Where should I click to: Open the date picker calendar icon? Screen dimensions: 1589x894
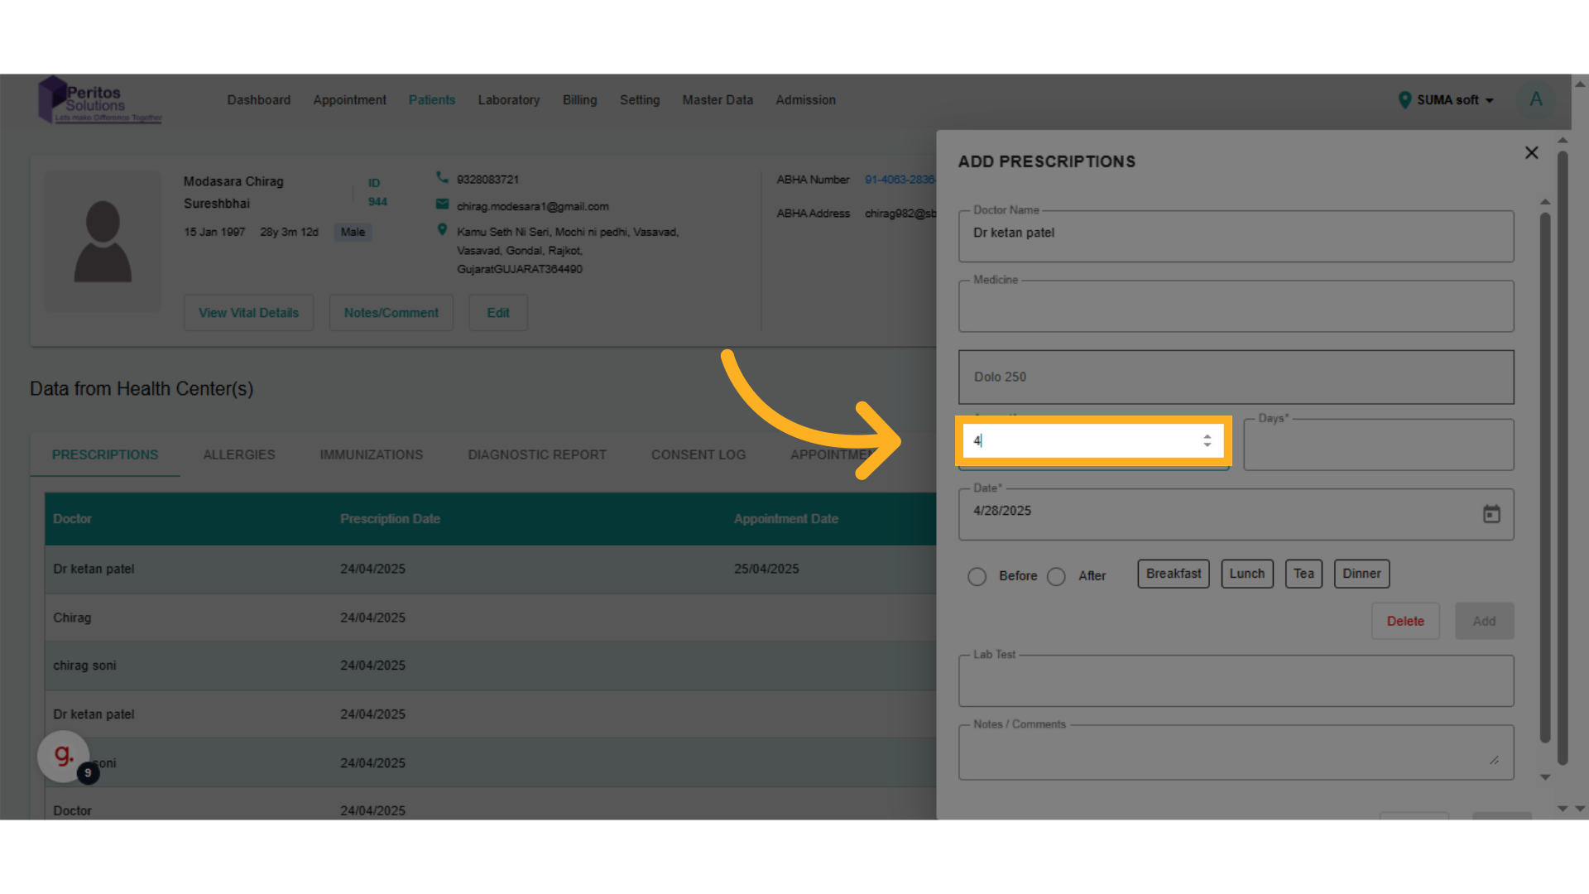[1491, 514]
